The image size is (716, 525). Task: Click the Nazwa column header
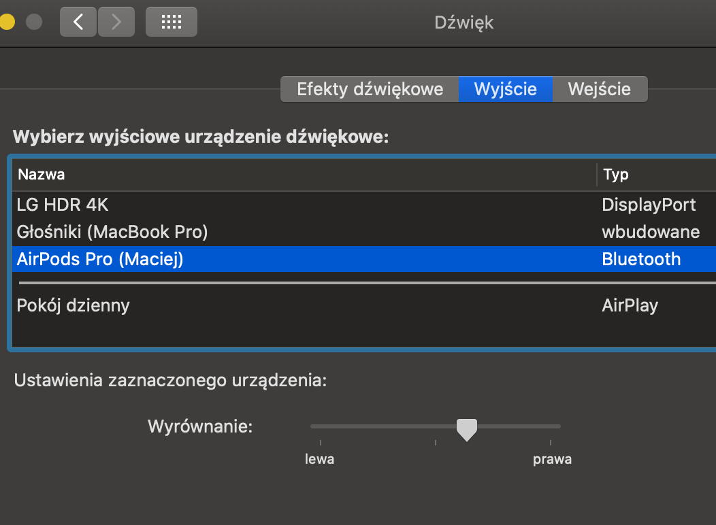pyautogui.click(x=42, y=175)
